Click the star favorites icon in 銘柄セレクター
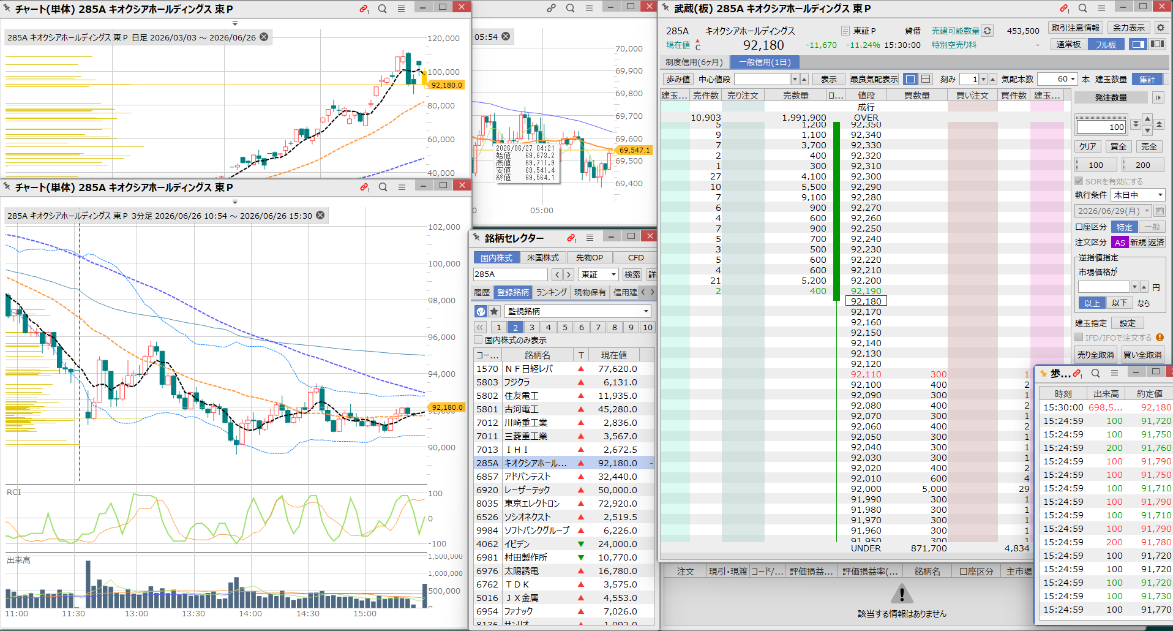 [494, 311]
